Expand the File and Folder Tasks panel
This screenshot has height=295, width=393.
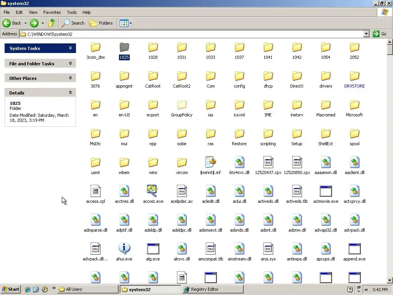pyautogui.click(x=71, y=63)
